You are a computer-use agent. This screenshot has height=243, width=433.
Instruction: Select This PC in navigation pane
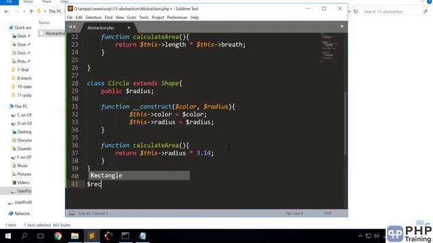pos(18,107)
